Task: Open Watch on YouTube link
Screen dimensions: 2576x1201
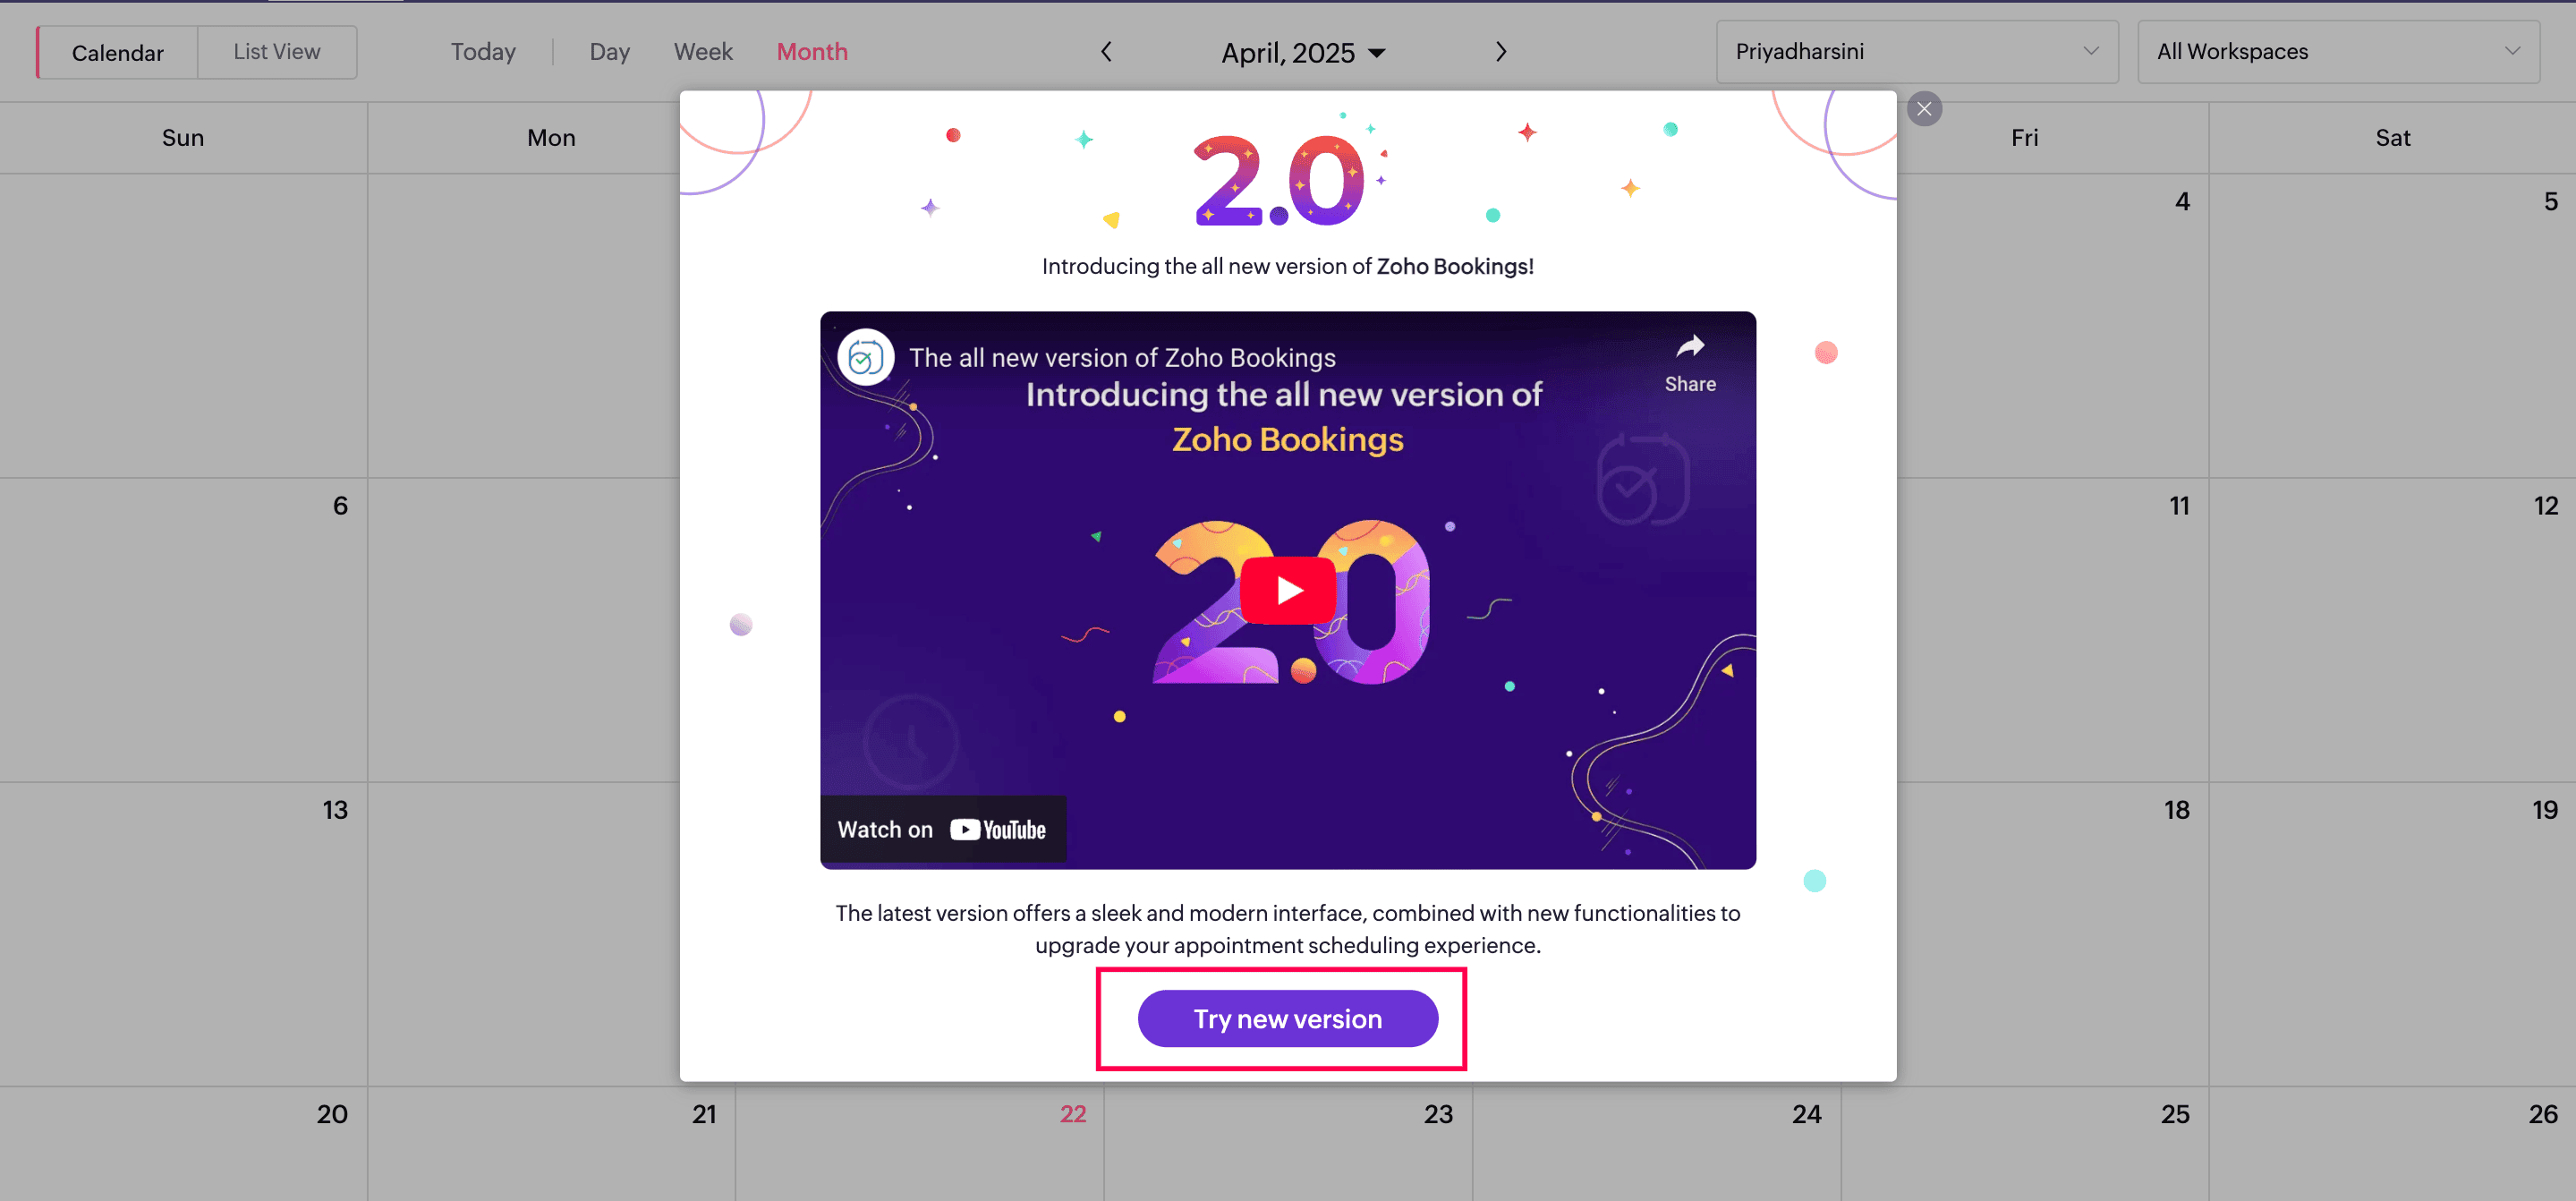Action: click(x=942, y=829)
